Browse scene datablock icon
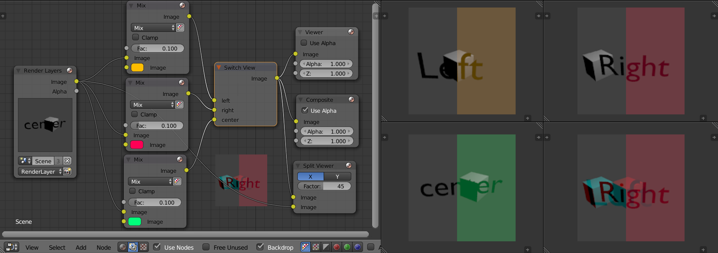This screenshot has height=253, width=718. point(25,161)
